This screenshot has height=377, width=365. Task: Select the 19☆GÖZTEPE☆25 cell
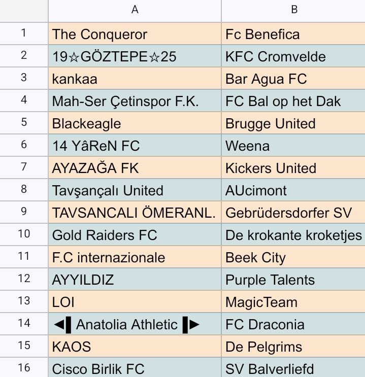135,56
